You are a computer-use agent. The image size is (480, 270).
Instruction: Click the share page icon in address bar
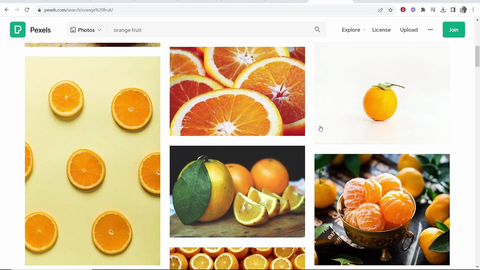click(x=380, y=10)
